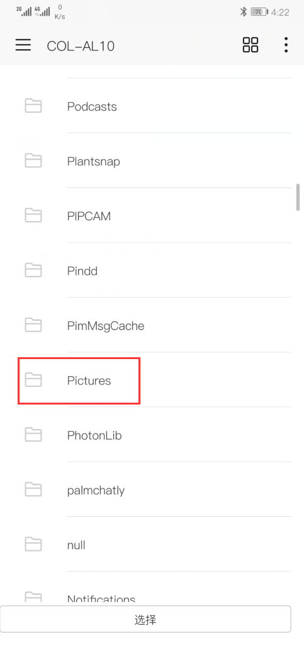Tap the COL-AL10 storage title

click(81, 45)
